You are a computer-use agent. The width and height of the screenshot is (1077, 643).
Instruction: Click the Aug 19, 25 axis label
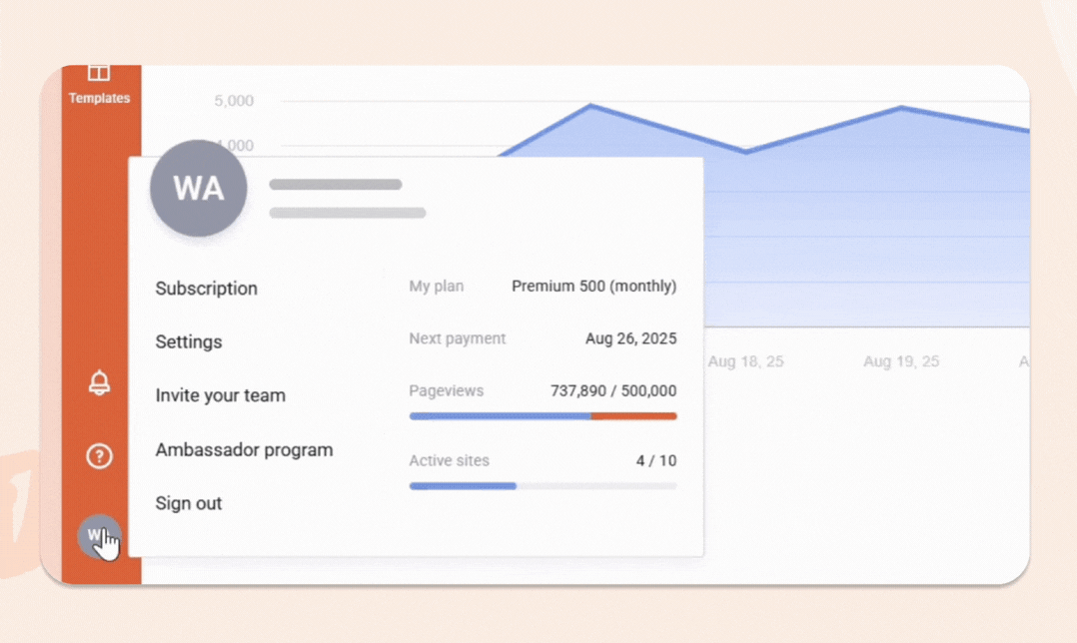coord(901,361)
